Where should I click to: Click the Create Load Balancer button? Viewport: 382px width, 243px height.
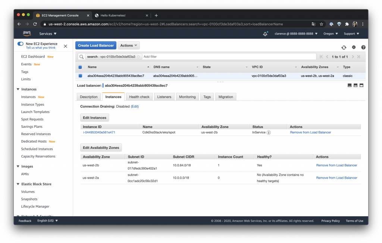click(x=96, y=45)
